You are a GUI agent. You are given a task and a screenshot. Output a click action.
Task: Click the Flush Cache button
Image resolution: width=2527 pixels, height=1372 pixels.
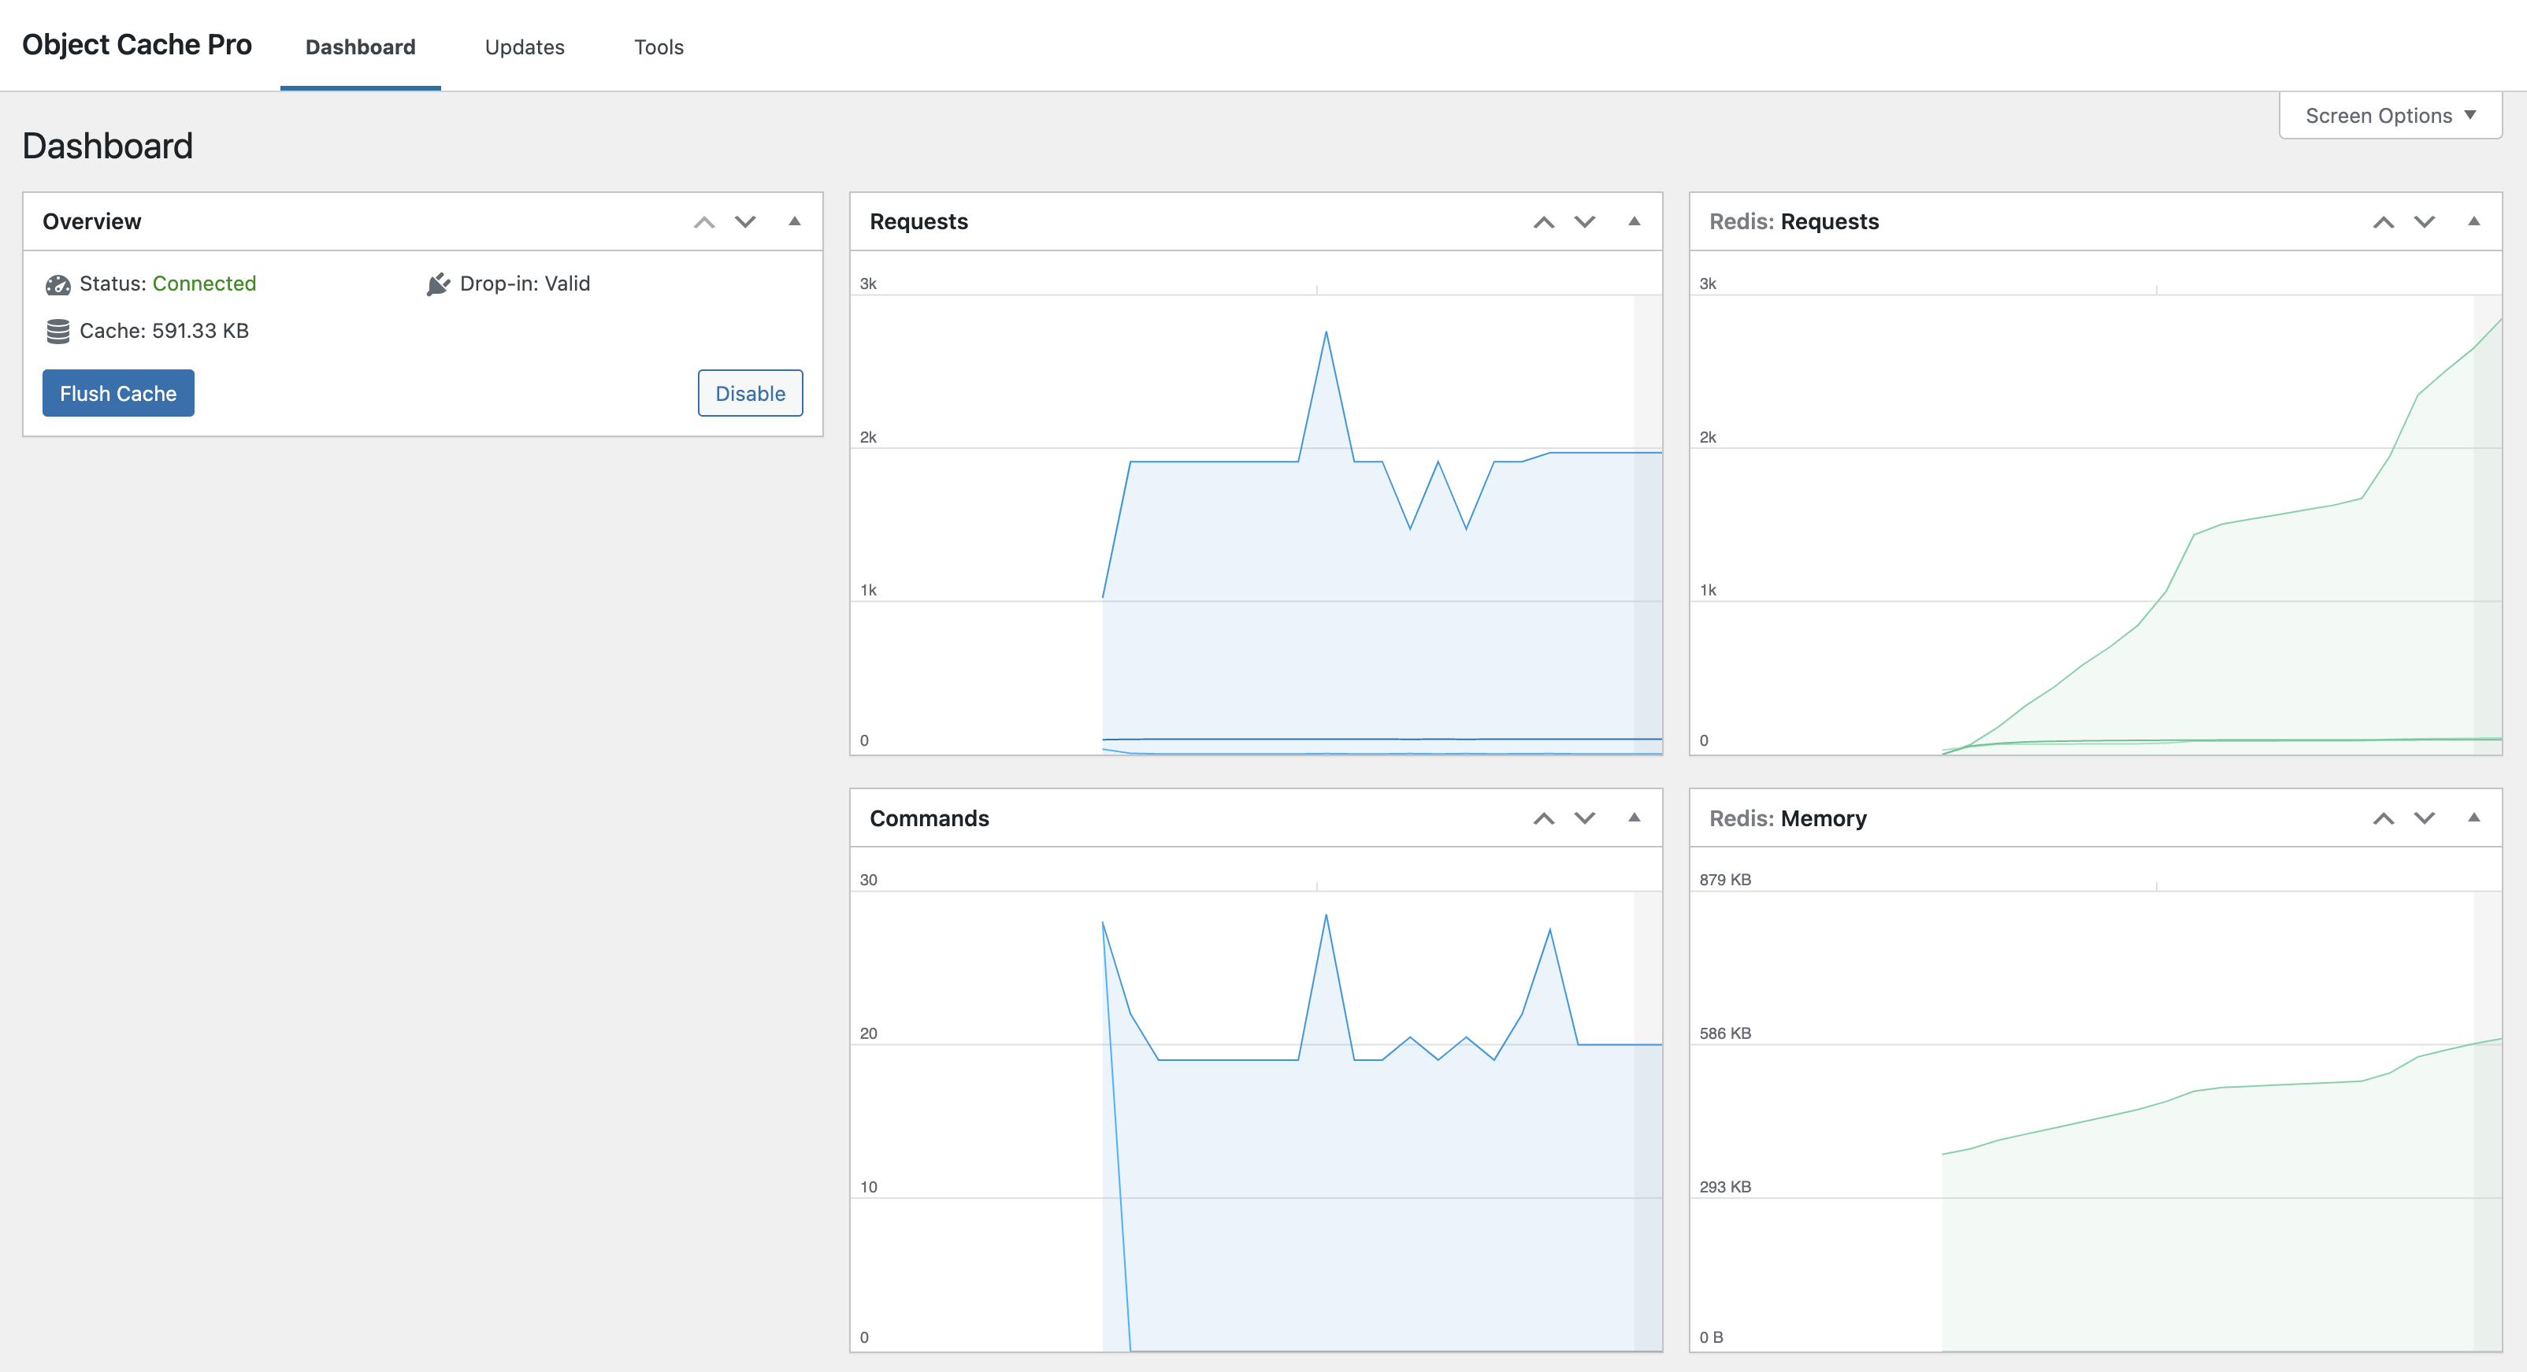[117, 392]
